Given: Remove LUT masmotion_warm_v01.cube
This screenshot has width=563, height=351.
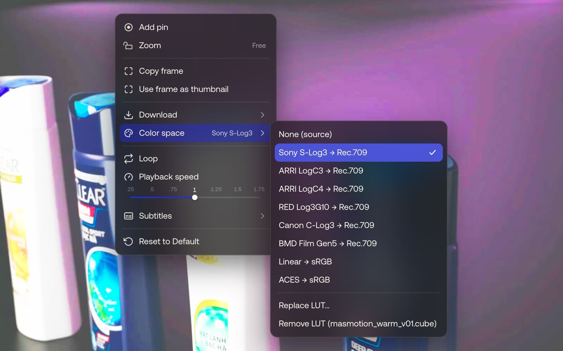Looking at the screenshot, I should (358, 324).
